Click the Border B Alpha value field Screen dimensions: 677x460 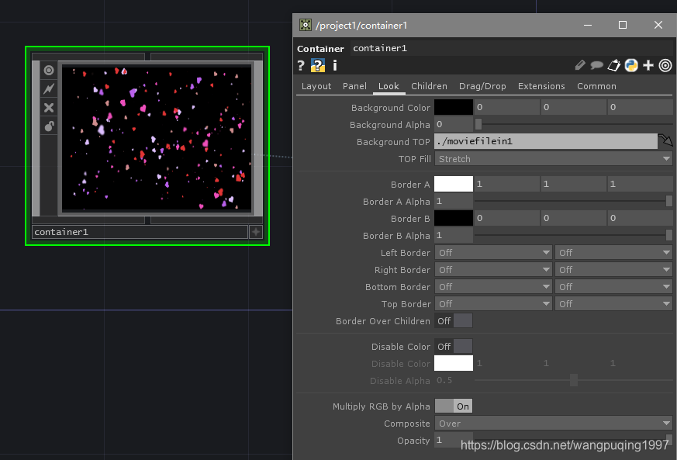(454, 235)
